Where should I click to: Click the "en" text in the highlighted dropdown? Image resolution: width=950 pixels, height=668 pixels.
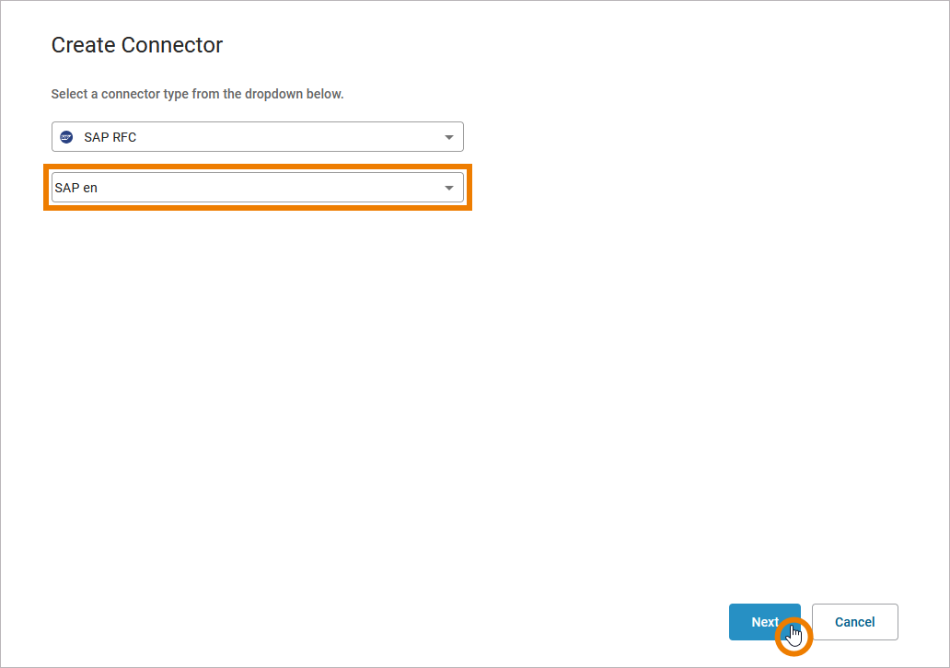(x=90, y=188)
